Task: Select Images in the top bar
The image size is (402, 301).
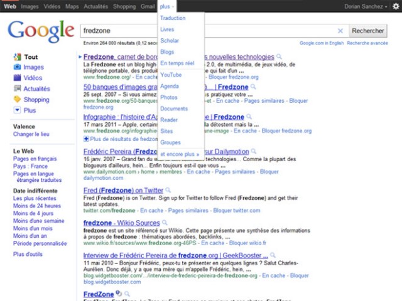Action: (x=30, y=6)
